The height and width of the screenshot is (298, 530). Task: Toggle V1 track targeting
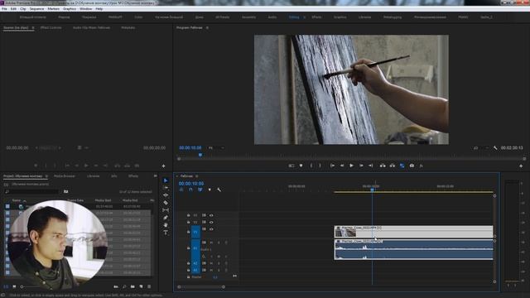tap(195, 233)
